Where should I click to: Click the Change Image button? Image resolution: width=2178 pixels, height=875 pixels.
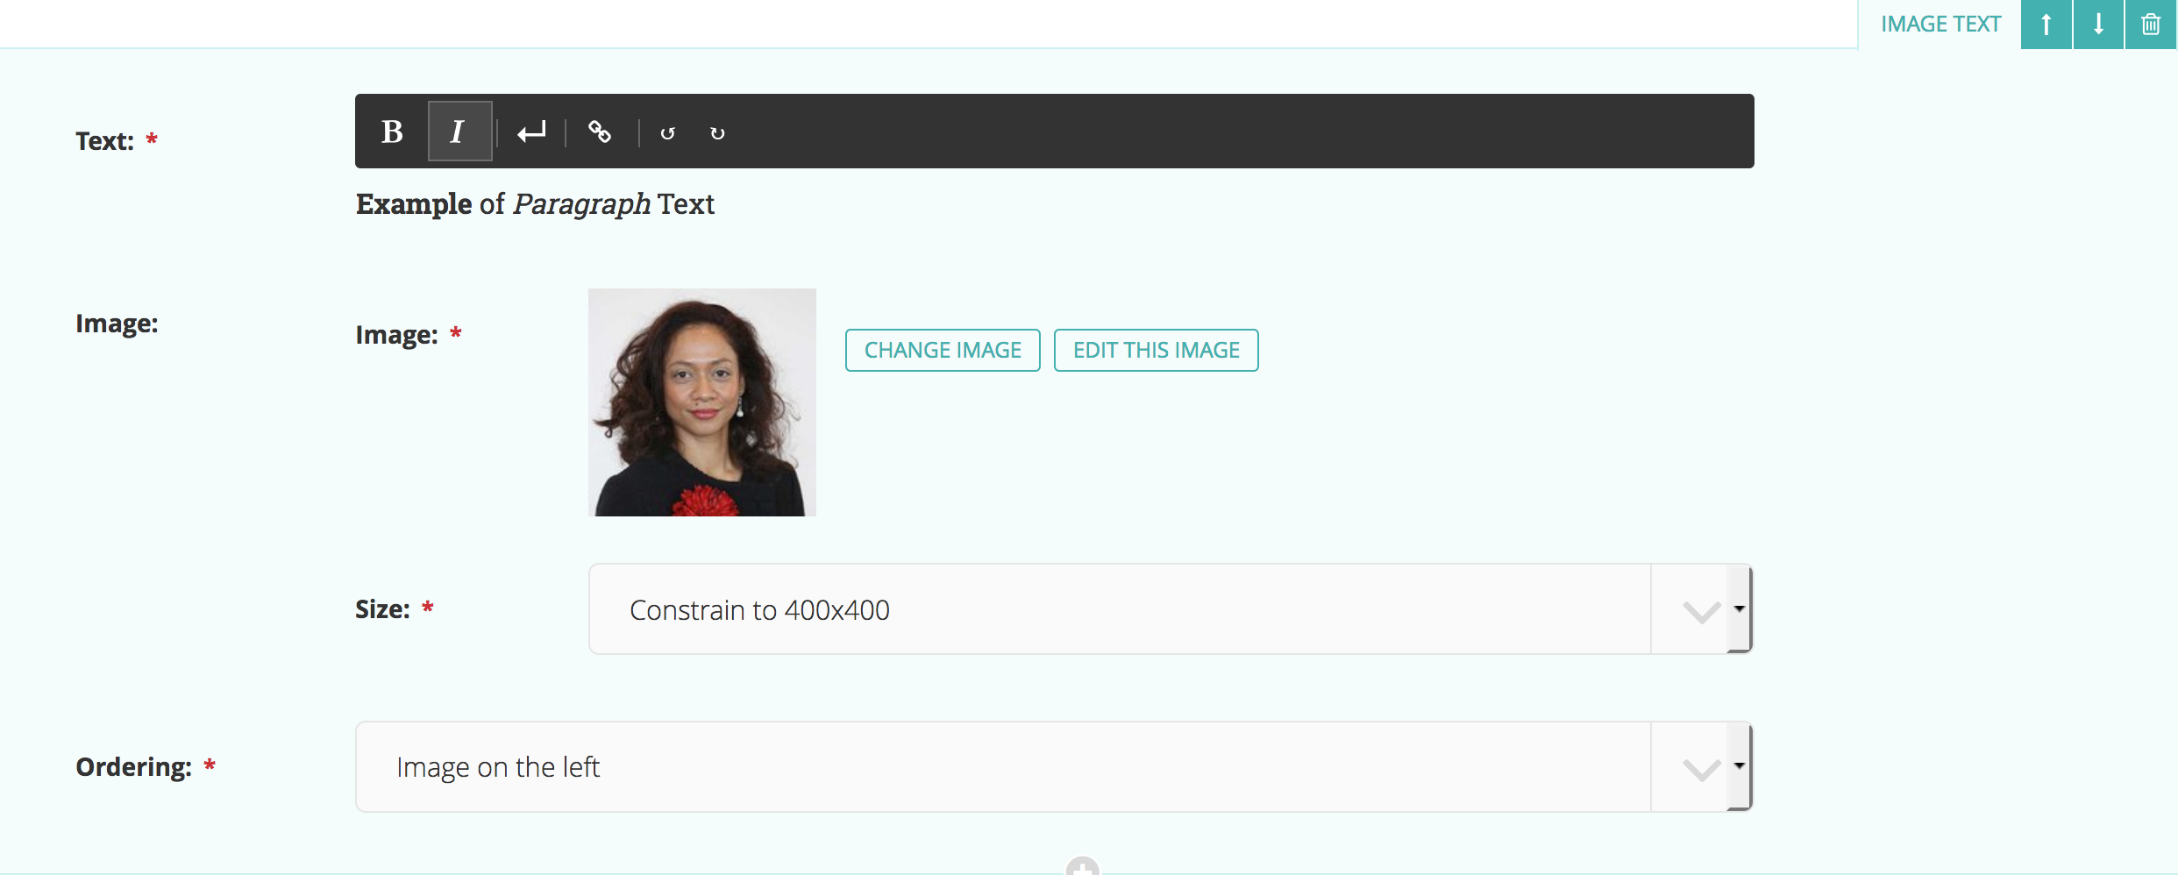[943, 351]
